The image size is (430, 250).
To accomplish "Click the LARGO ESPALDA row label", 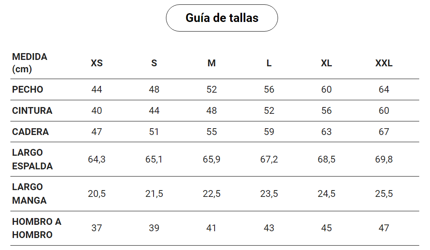I will click(32, 159).
